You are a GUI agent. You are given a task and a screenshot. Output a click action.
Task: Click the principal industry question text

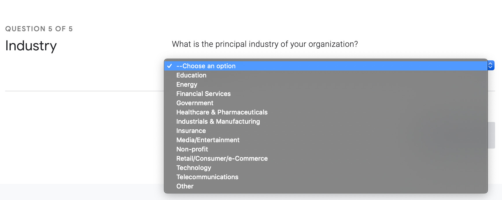point(265,44)
